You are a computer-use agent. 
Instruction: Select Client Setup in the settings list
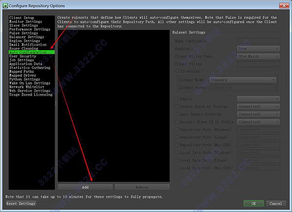22,18
